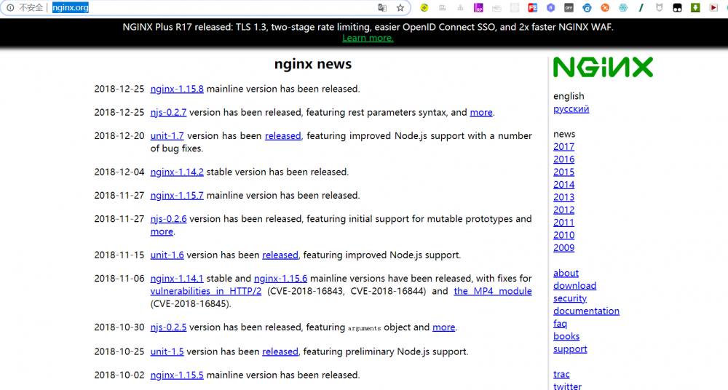Open the 2016 news archive
728x390 pixels.
(x=563, y=159)
